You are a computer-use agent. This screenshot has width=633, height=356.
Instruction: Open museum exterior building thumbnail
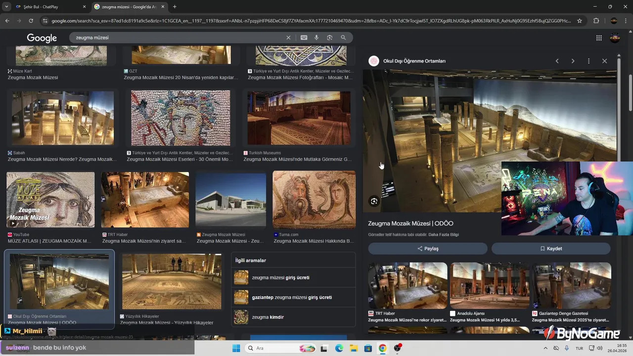230,200
